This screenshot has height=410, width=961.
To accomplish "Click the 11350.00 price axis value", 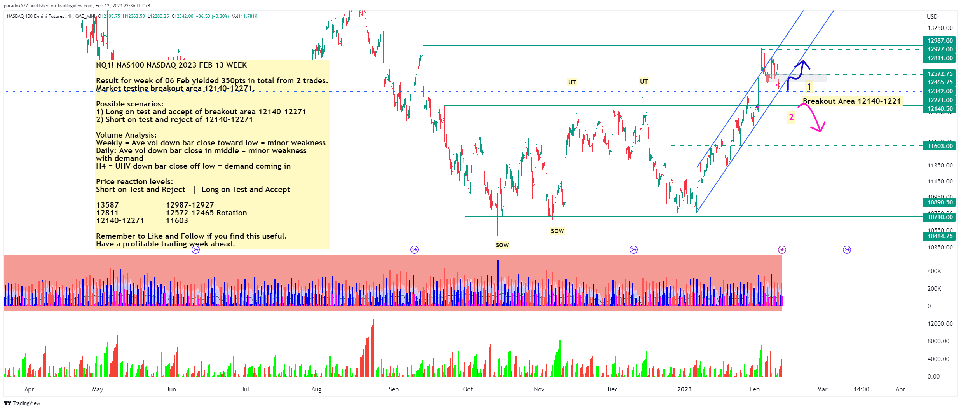I will pyautogui.click(x=940, y=166).
